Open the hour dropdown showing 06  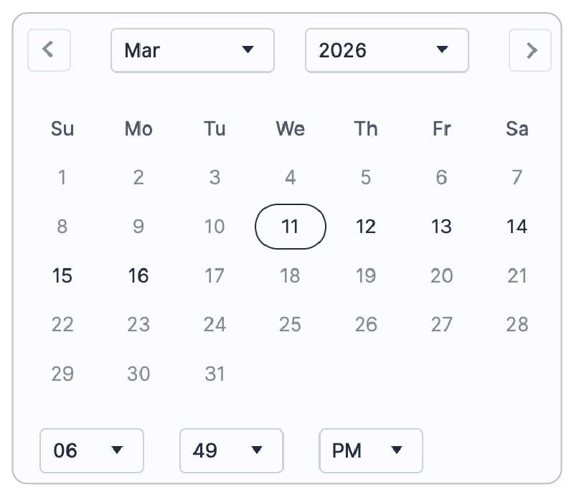point(91,450)
